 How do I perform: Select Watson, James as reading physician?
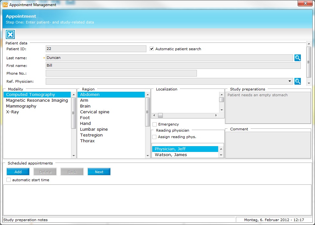click(x=171, y=155)
